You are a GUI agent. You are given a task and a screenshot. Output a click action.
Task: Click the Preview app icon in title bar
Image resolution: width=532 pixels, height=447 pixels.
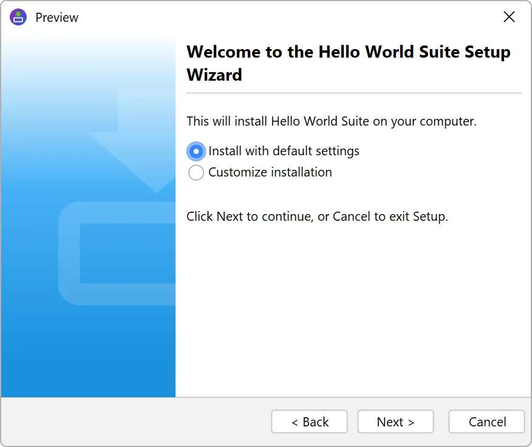coord(19,17)
